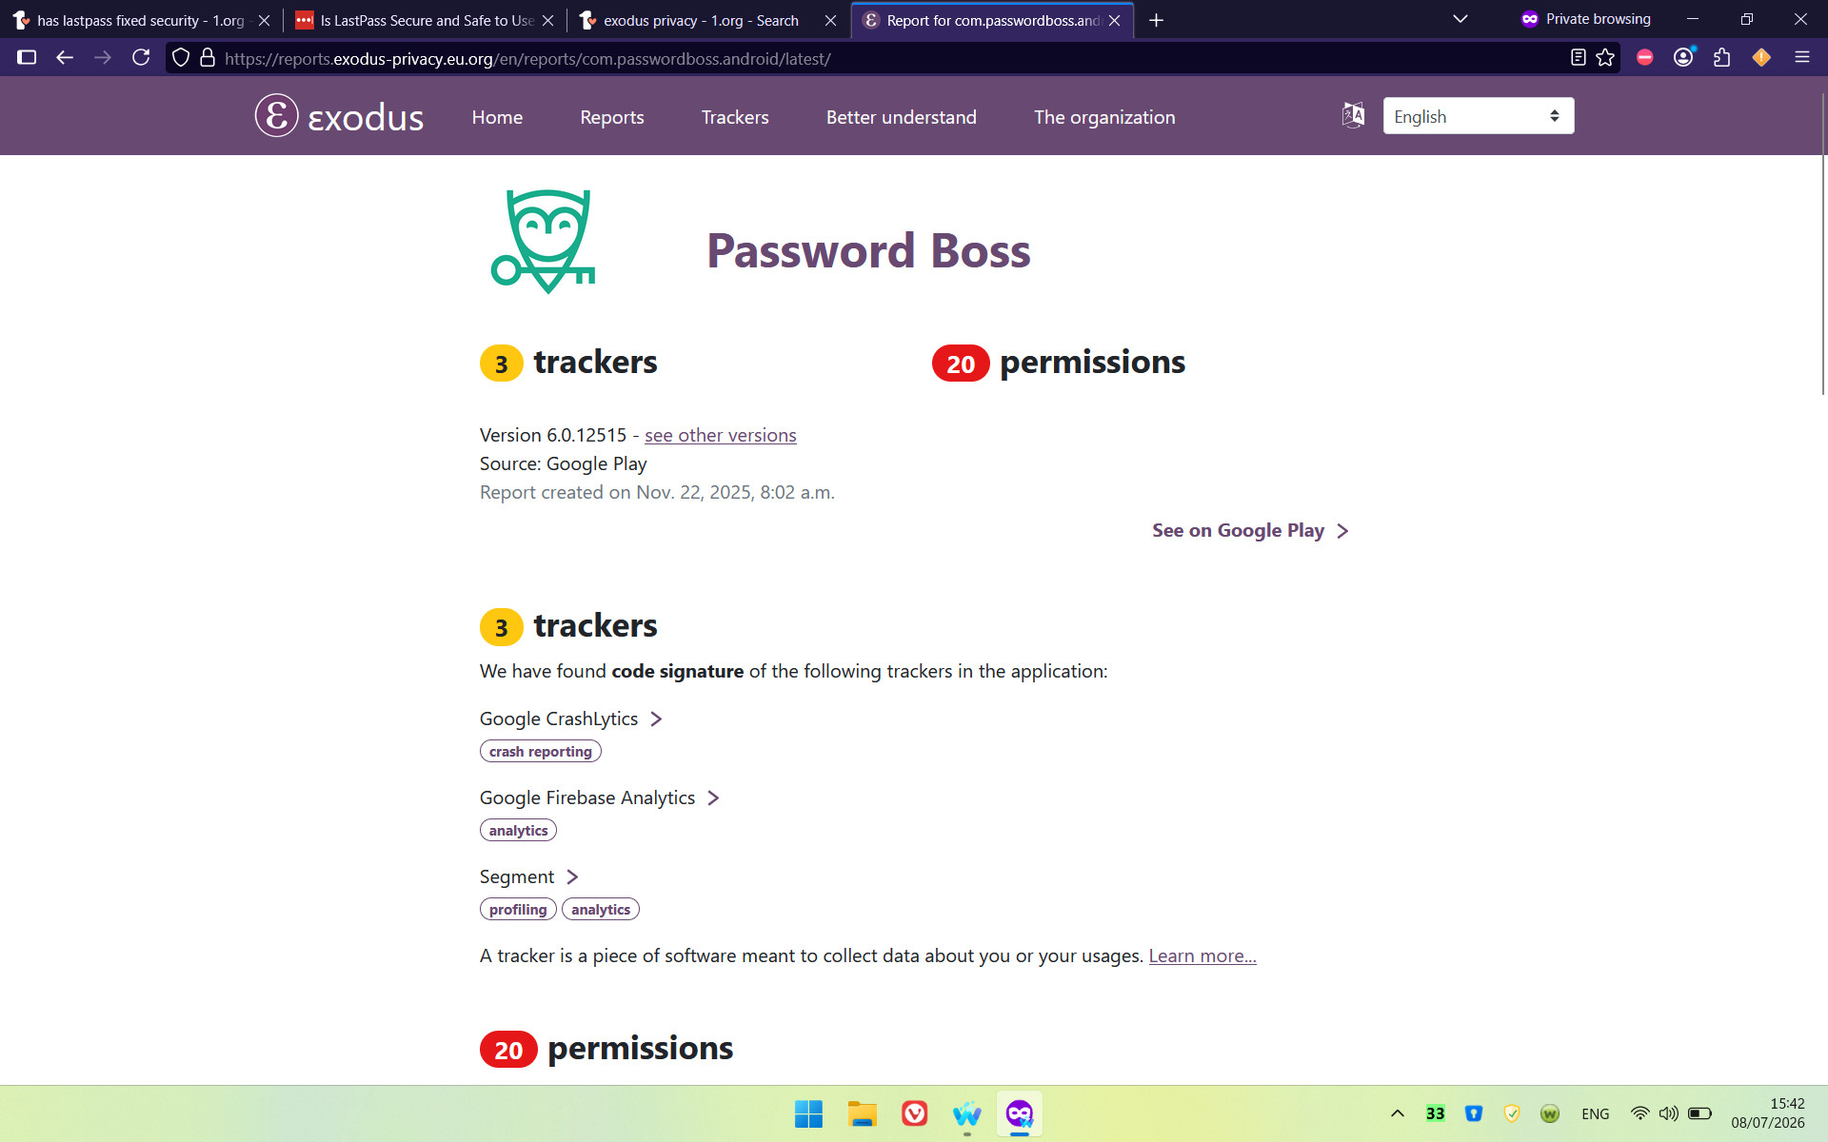Click the analytics tag under Firebase Analytics
Image resolution: width=1828 pixels, height=1142 pixels.
coord(518,830)
